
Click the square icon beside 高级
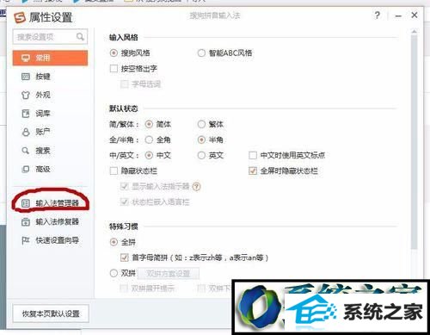26,169
